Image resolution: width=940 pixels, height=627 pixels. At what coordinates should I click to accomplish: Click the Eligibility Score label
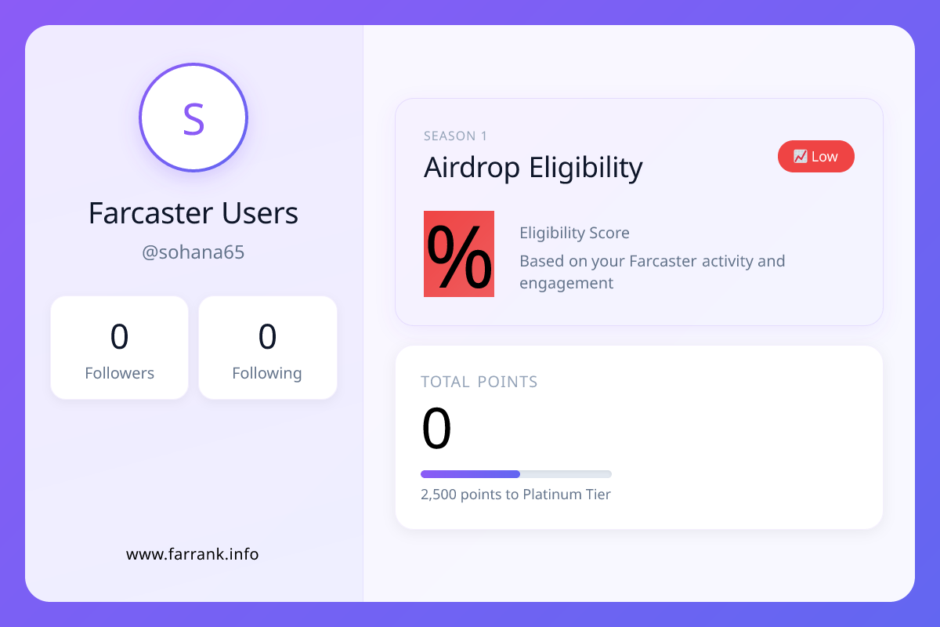coord(574,233)
